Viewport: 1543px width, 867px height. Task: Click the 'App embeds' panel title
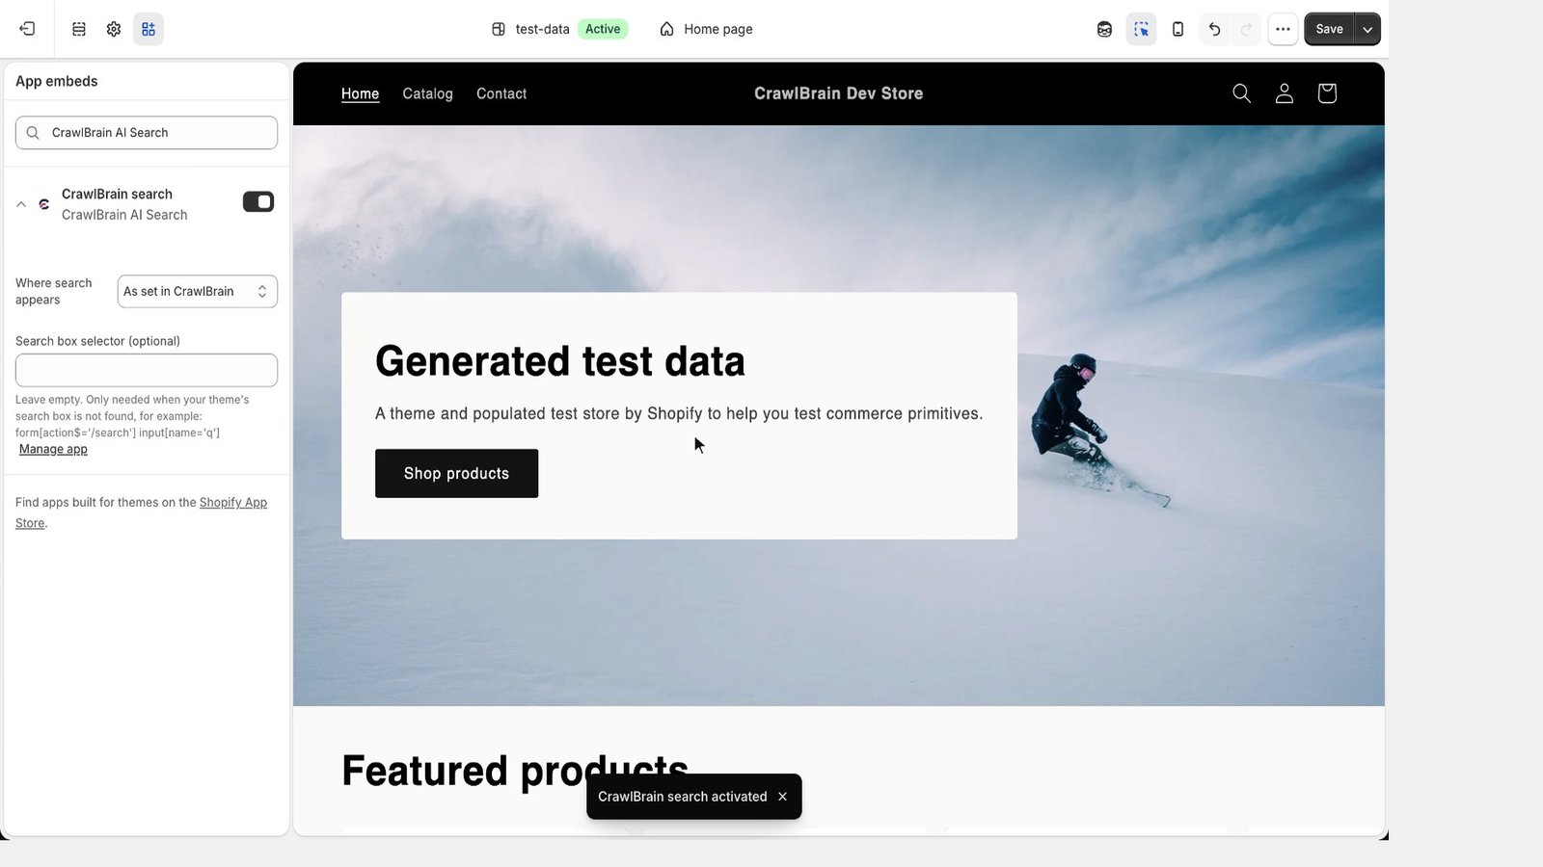point(57,81)
